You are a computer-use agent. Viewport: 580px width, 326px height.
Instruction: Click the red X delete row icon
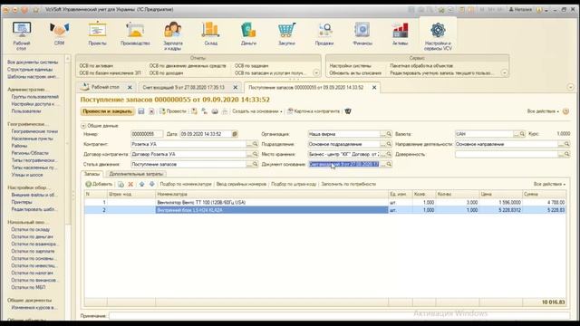pos(130,184)
